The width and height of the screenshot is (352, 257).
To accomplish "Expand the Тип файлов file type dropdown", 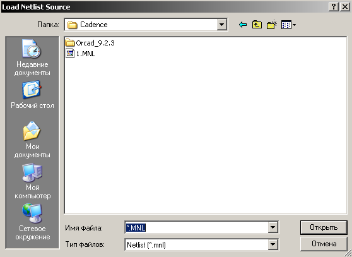I will (273, 244).
